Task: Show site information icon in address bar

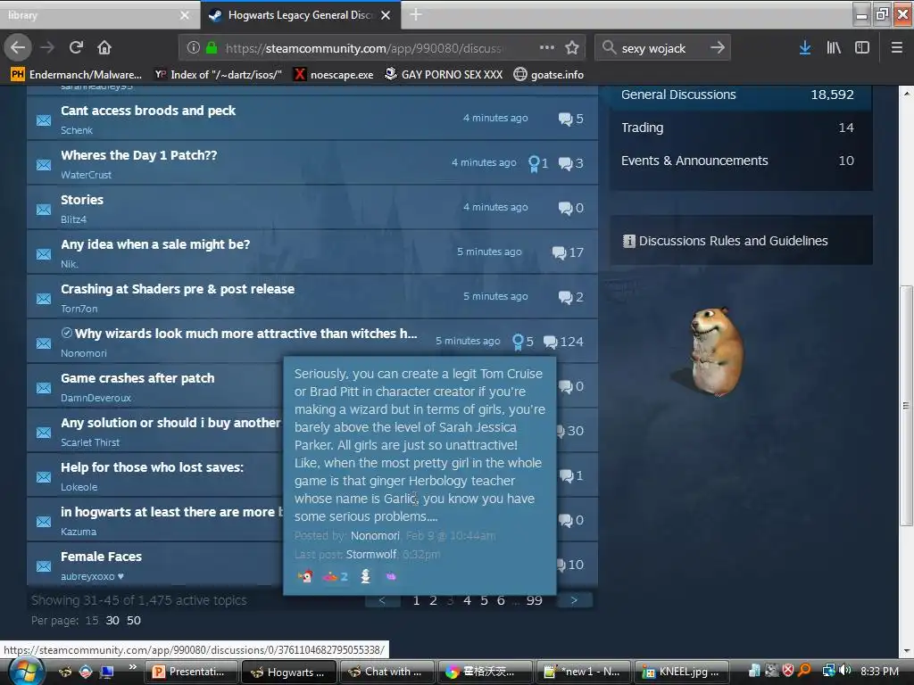Action: point(193,47)
